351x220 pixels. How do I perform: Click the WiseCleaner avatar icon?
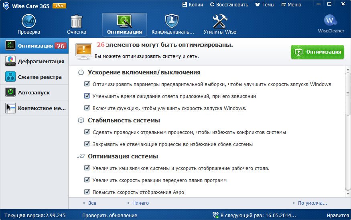click(x=330, y=20)
